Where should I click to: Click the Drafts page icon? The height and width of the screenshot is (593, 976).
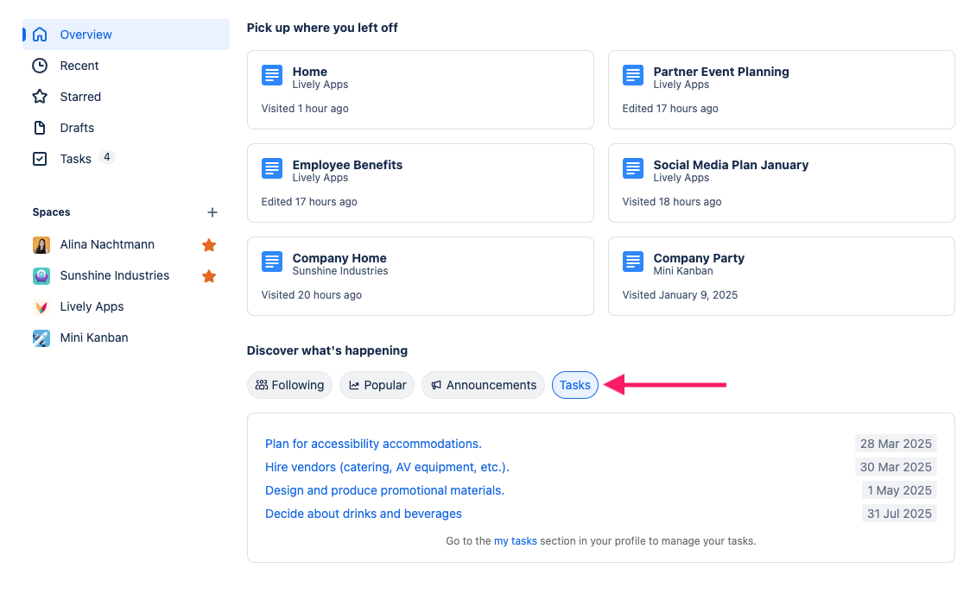point(41,128)
